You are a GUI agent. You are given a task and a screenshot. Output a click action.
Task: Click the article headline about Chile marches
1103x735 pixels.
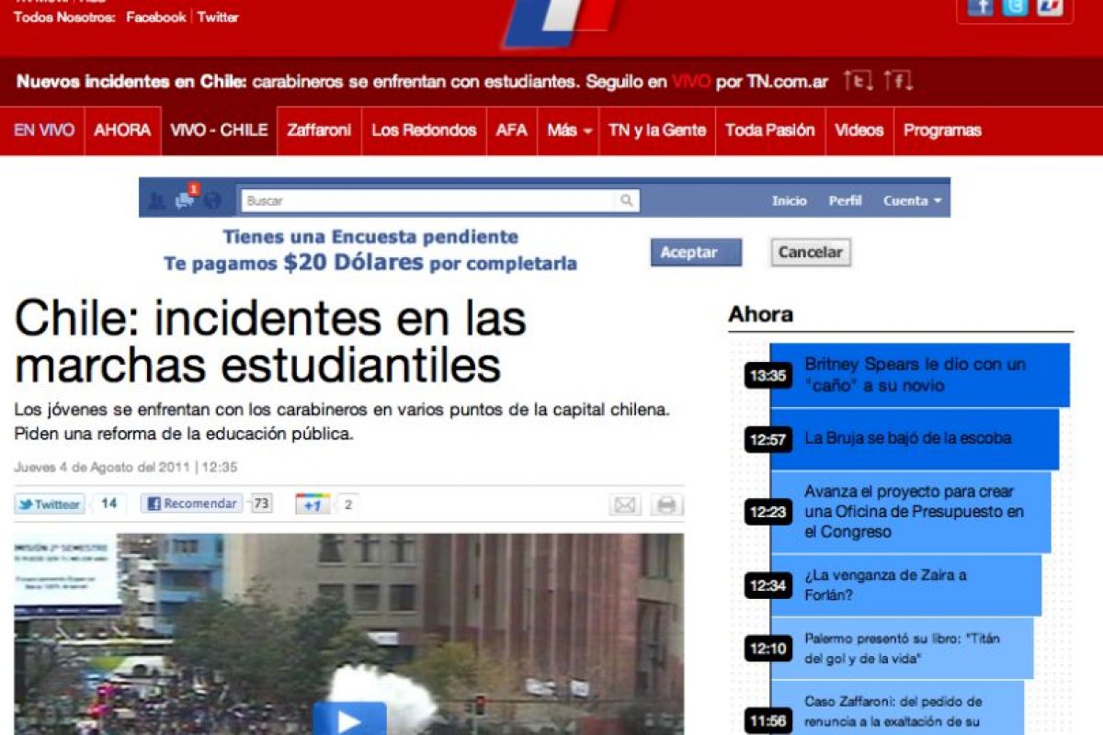270,343
